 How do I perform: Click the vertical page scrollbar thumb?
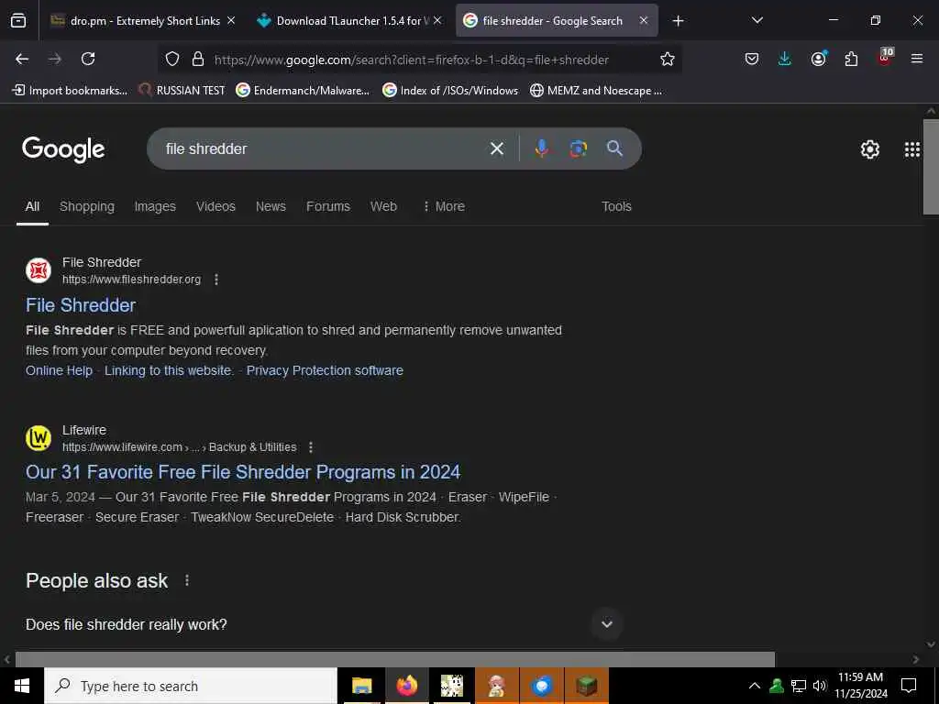(x=931, y=167)
